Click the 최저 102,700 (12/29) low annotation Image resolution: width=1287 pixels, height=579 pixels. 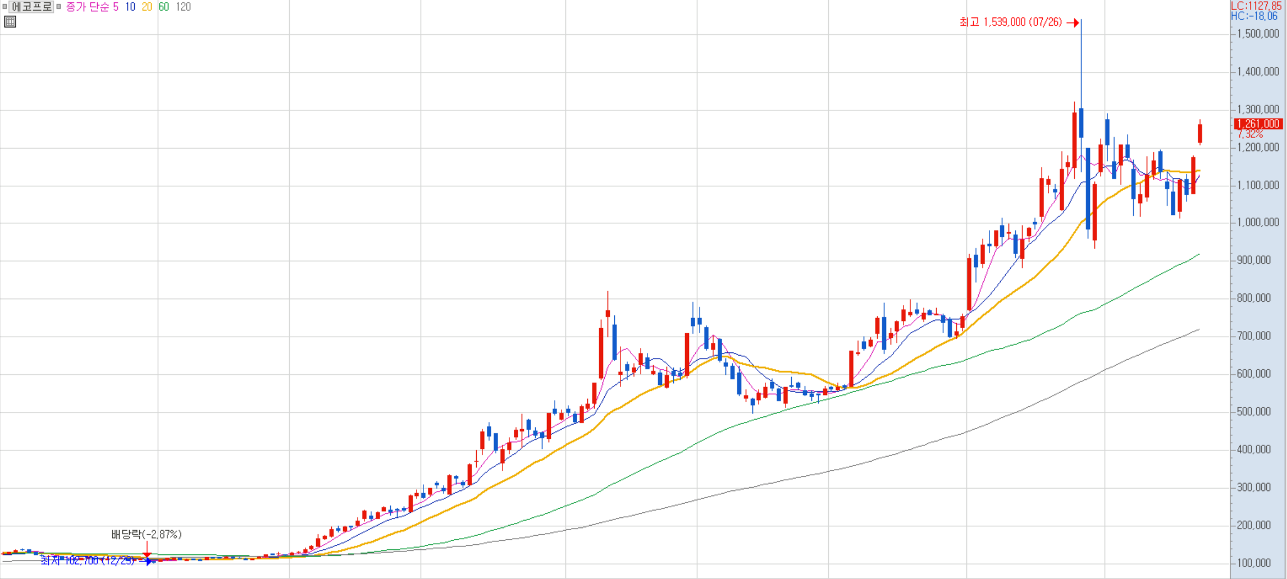point(88,560)
